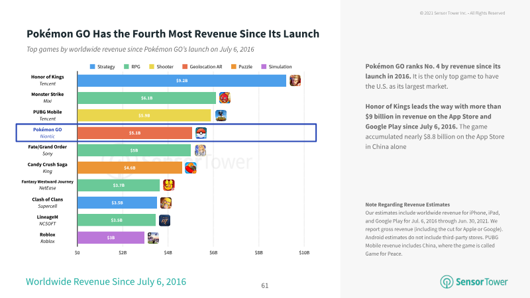Select the Pokémon GO $5.1B bar
530x298 pixels.
coord(135,133)
